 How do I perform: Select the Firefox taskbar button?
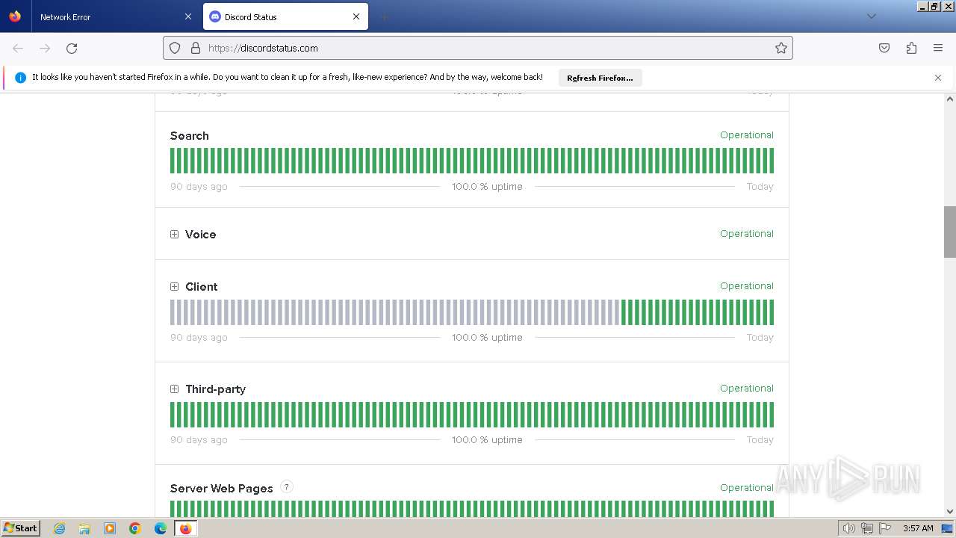[x=185, y=528]
